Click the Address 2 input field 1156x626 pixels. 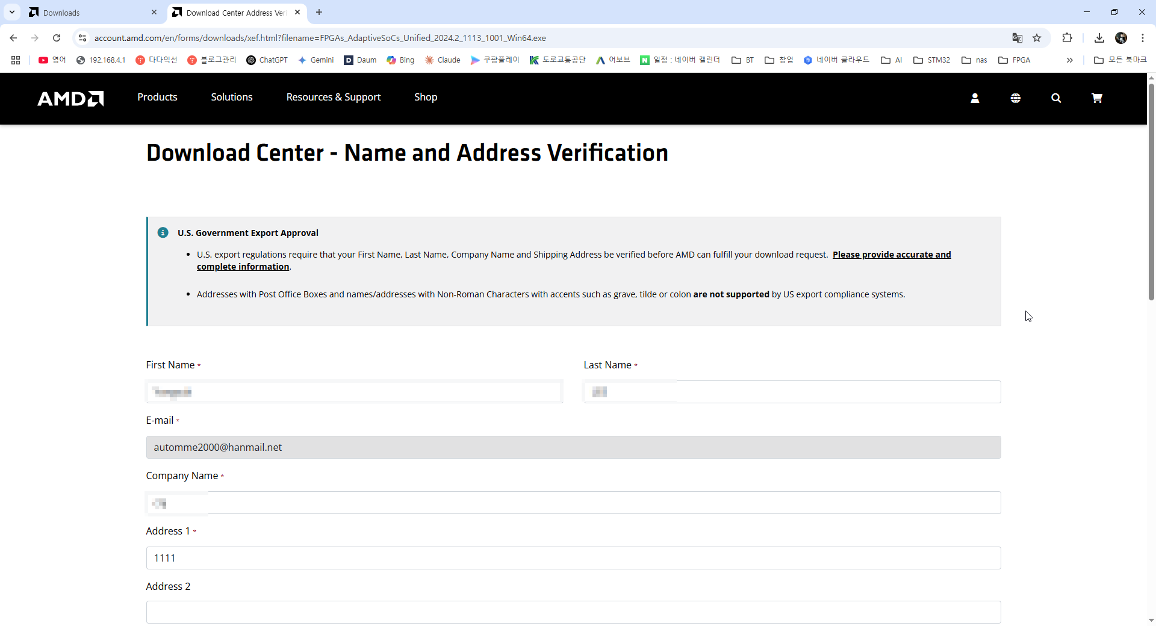(x=574, y=612)
